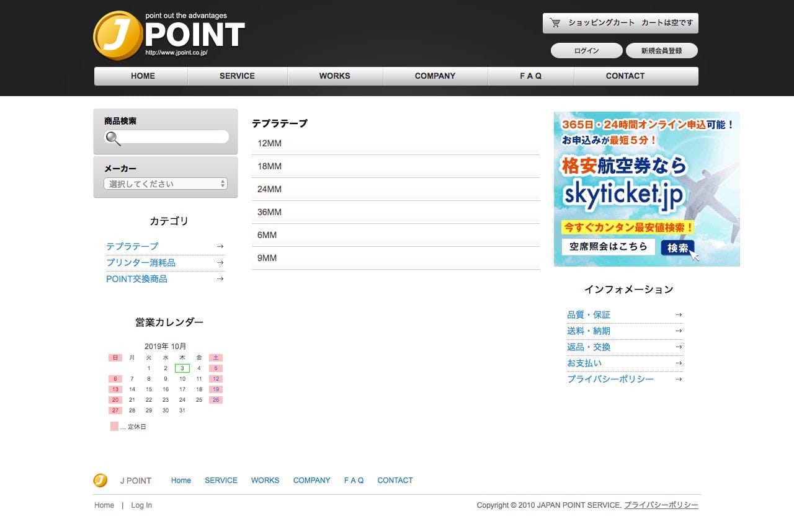Viewport: 794px width, 532px height.
Task: Switch to the HOME tab
Action: [142, 76]
